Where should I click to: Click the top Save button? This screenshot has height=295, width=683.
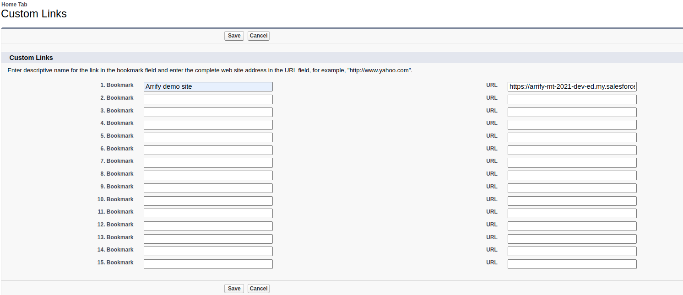(234, 36)
